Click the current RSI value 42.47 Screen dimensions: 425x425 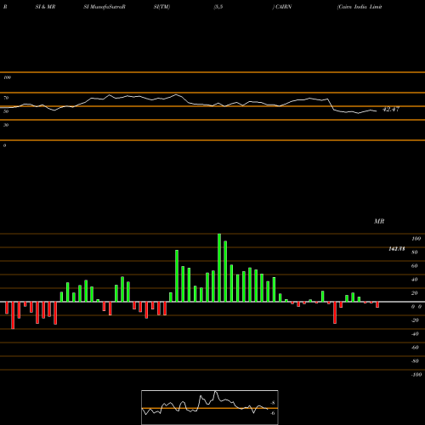pos(391,109)
